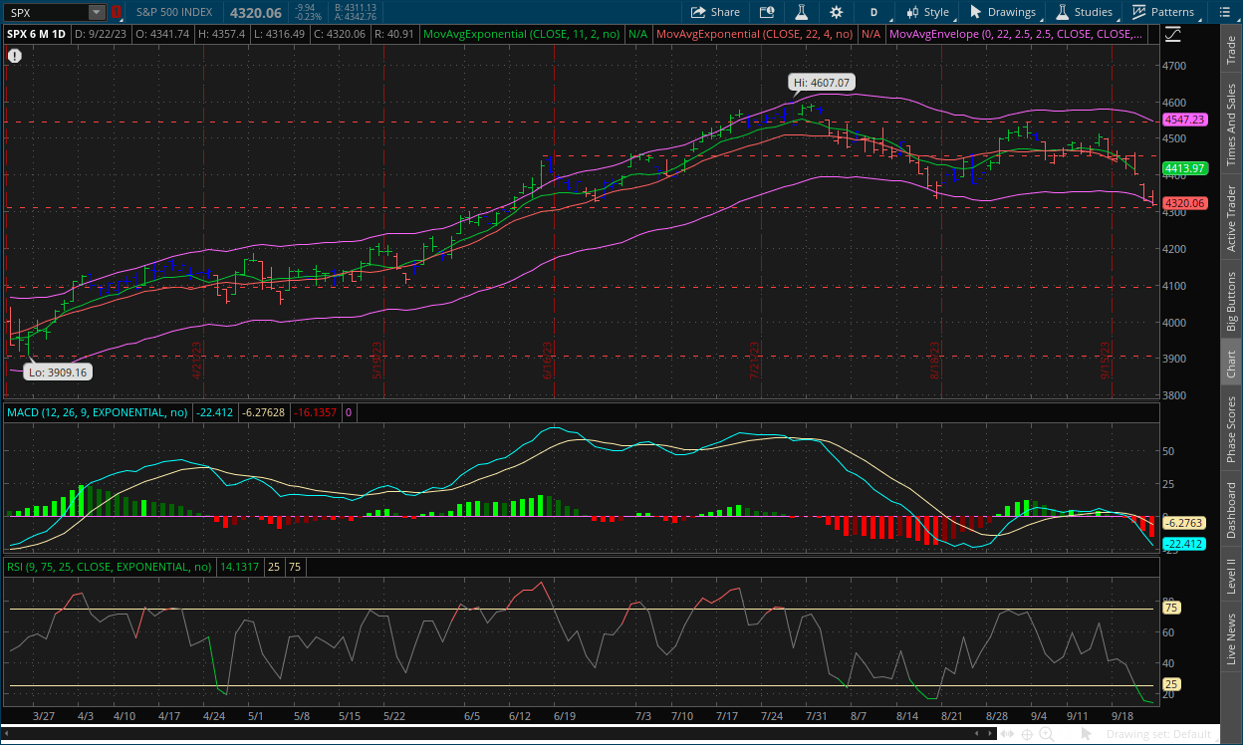Click the -6.2763 MACD axis value tag
Image resolution: width=1243 pixels, height=745 pixels.
[1185, 522]
